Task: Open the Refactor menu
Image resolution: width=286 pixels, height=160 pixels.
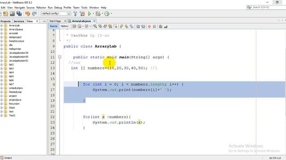Action: [x=41, y=8]
